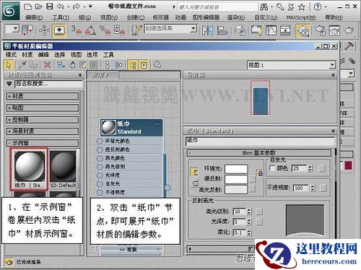Click the highlighted Material Editor icon
361x270 pixels.
[x=303, y=31]
